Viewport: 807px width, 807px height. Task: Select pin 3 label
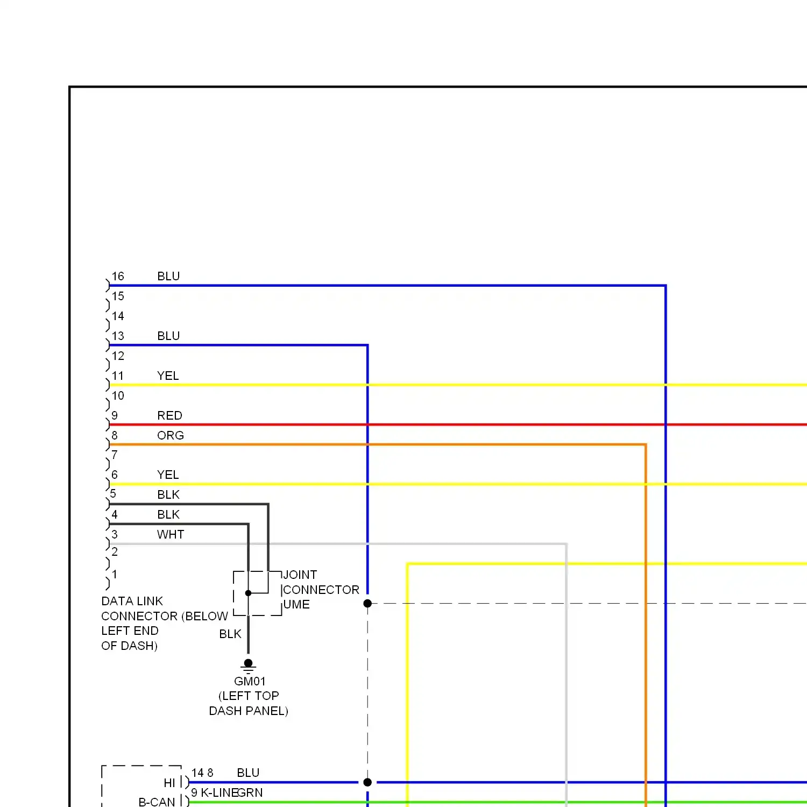(x=115, y=535)
